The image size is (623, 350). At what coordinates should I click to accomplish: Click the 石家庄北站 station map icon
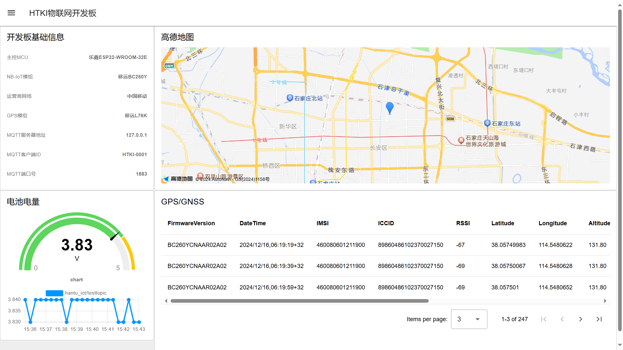[x=290, y=98]
